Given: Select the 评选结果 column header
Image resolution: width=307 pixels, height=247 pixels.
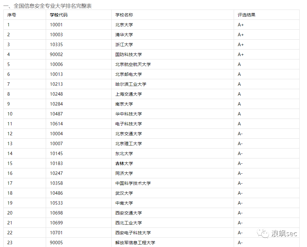Looking at the screenshot, I should pos(246,15).
